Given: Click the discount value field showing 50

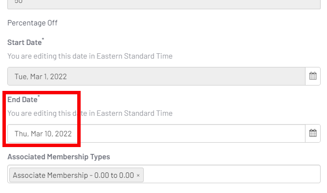Looking at the screenshot, I should click(x=164, y=3).
